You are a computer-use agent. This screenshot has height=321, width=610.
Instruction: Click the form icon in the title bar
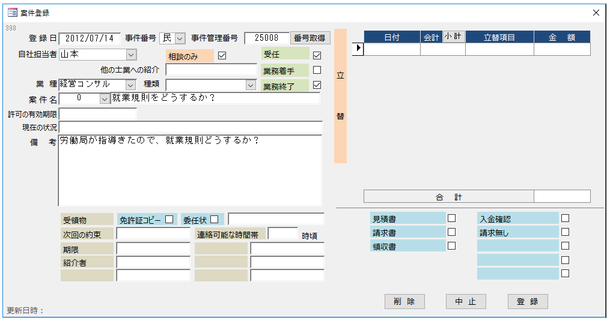pos(13,13)
